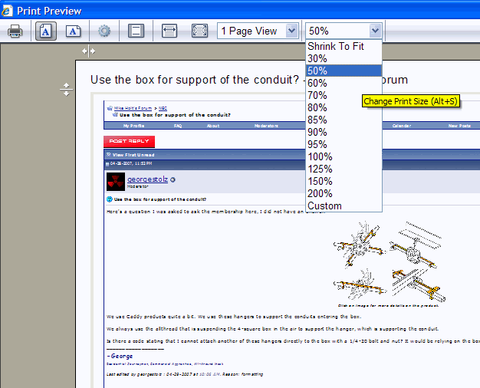Image resolution: width=480 pixels, height=388 pixels.
Task: Choose 90% print size
Action: coord(344,132)
